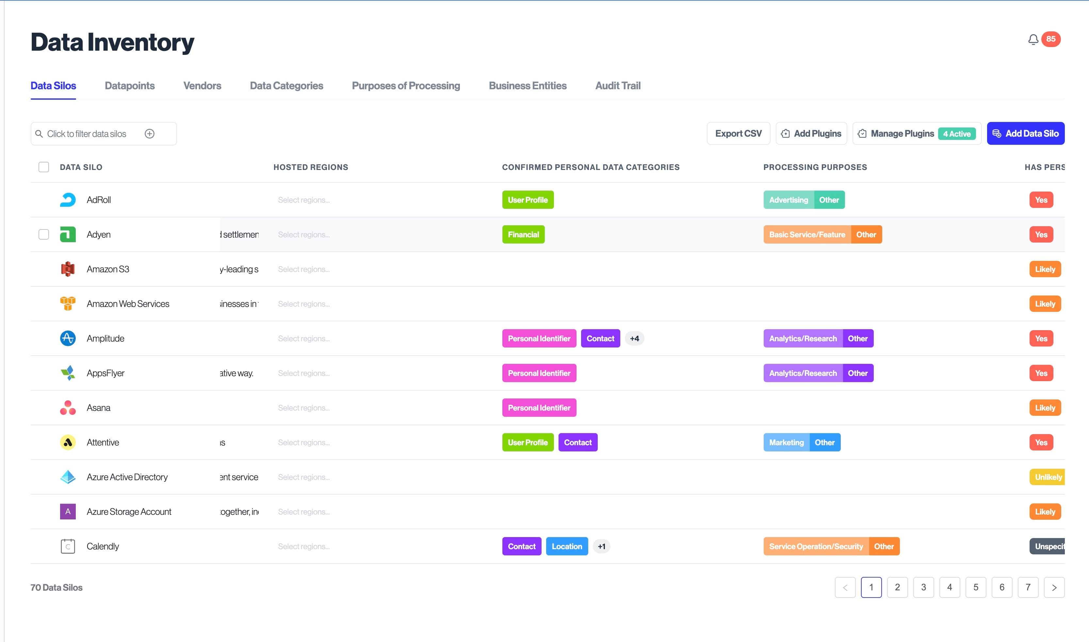Open hosted regions selector for Asana
The width and height of the screenshot is (1089, 642).
click(x=304, y=408)
